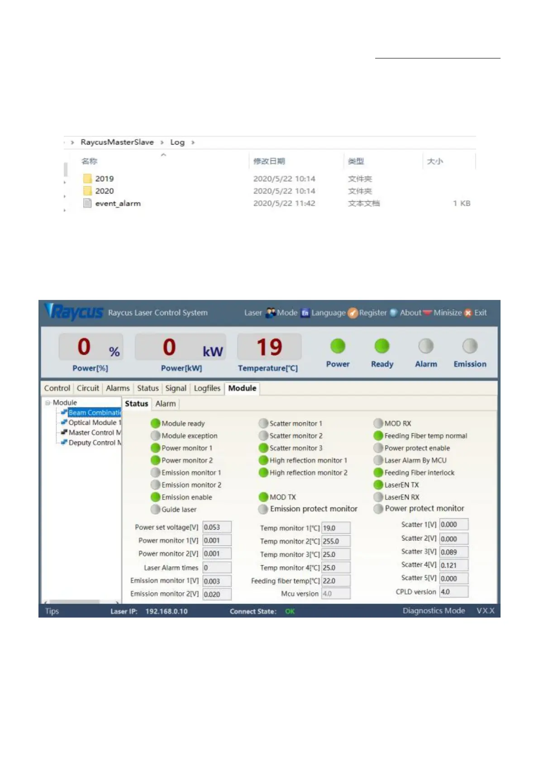This screenshot has height=763, width=539.
Task: Click the MOD TX indicator
Action: point(263,497)
